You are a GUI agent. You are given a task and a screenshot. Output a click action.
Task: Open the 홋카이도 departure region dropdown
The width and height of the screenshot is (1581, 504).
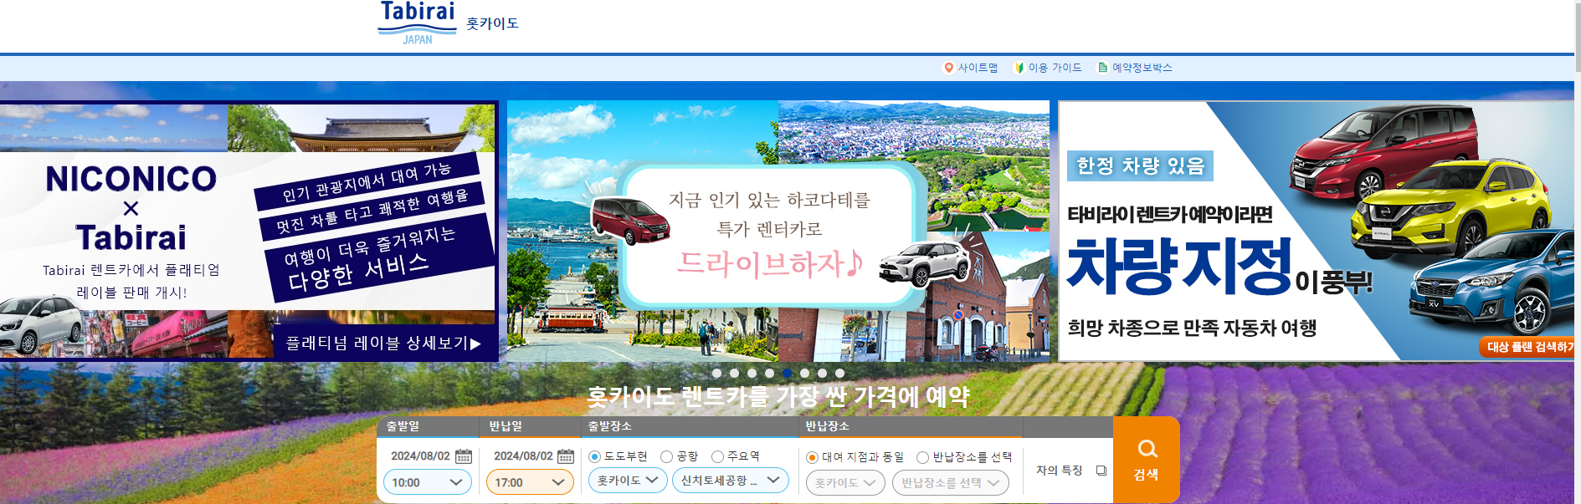pos(628,480)
